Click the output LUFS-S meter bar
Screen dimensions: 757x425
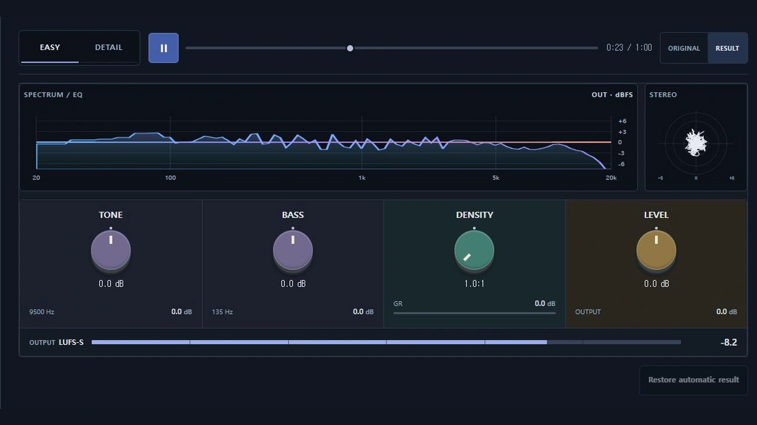pos(386,342)
